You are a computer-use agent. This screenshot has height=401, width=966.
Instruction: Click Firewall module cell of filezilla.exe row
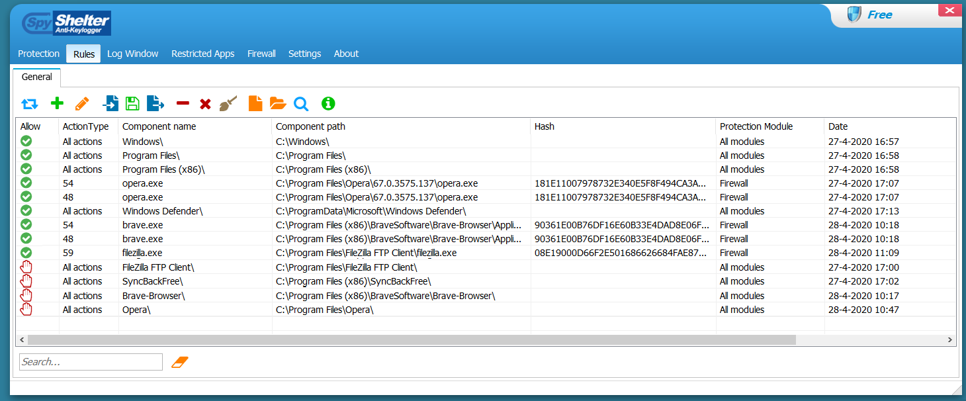pos(734,253)
